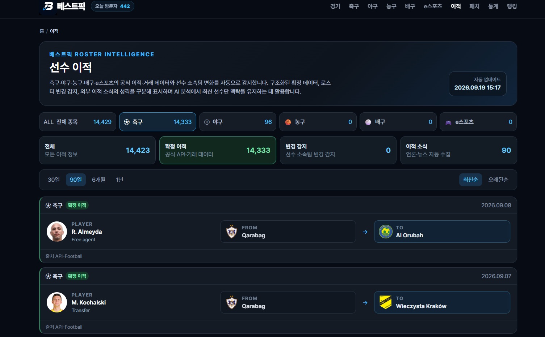This screenshot has width=545, height=337.
Task: Click the 2026.09.07 transfer date
Action: [496, 276]
